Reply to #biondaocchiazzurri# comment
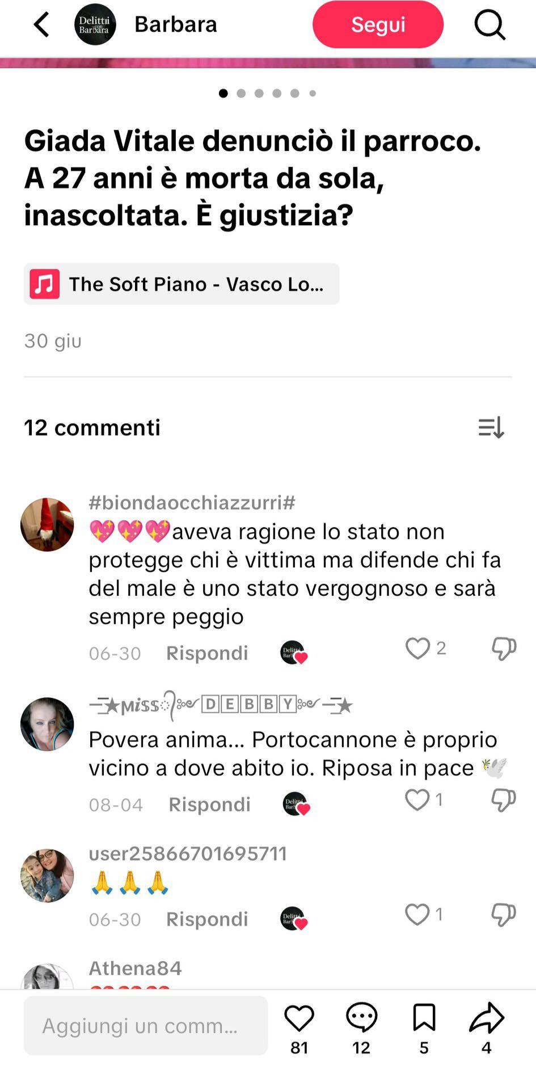The image size is (536, 1078). pos(207,652)
